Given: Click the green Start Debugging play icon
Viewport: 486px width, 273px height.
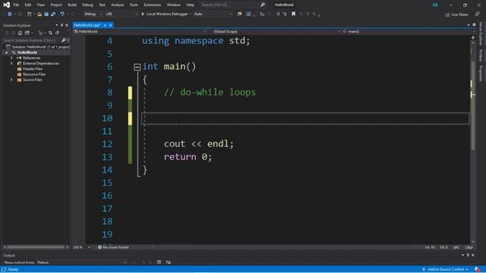Looking at the screenshot, I should point(143,14).
